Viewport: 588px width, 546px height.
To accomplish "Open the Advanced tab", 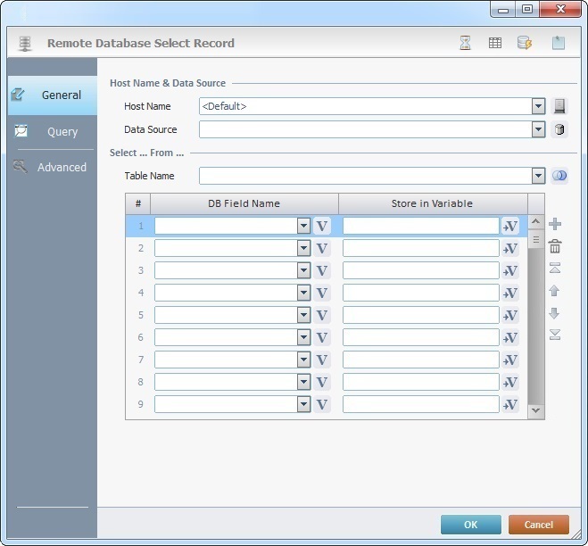I will pos(62,167).
